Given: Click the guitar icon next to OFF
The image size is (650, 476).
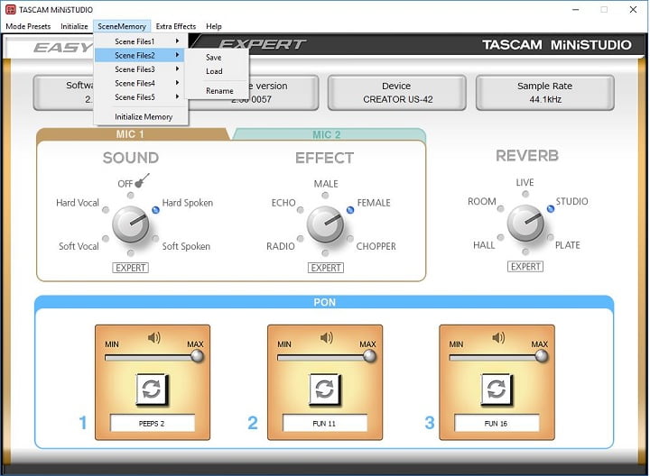Looking at the screenshot, I should pyautogui.click(x=143, y=180).
